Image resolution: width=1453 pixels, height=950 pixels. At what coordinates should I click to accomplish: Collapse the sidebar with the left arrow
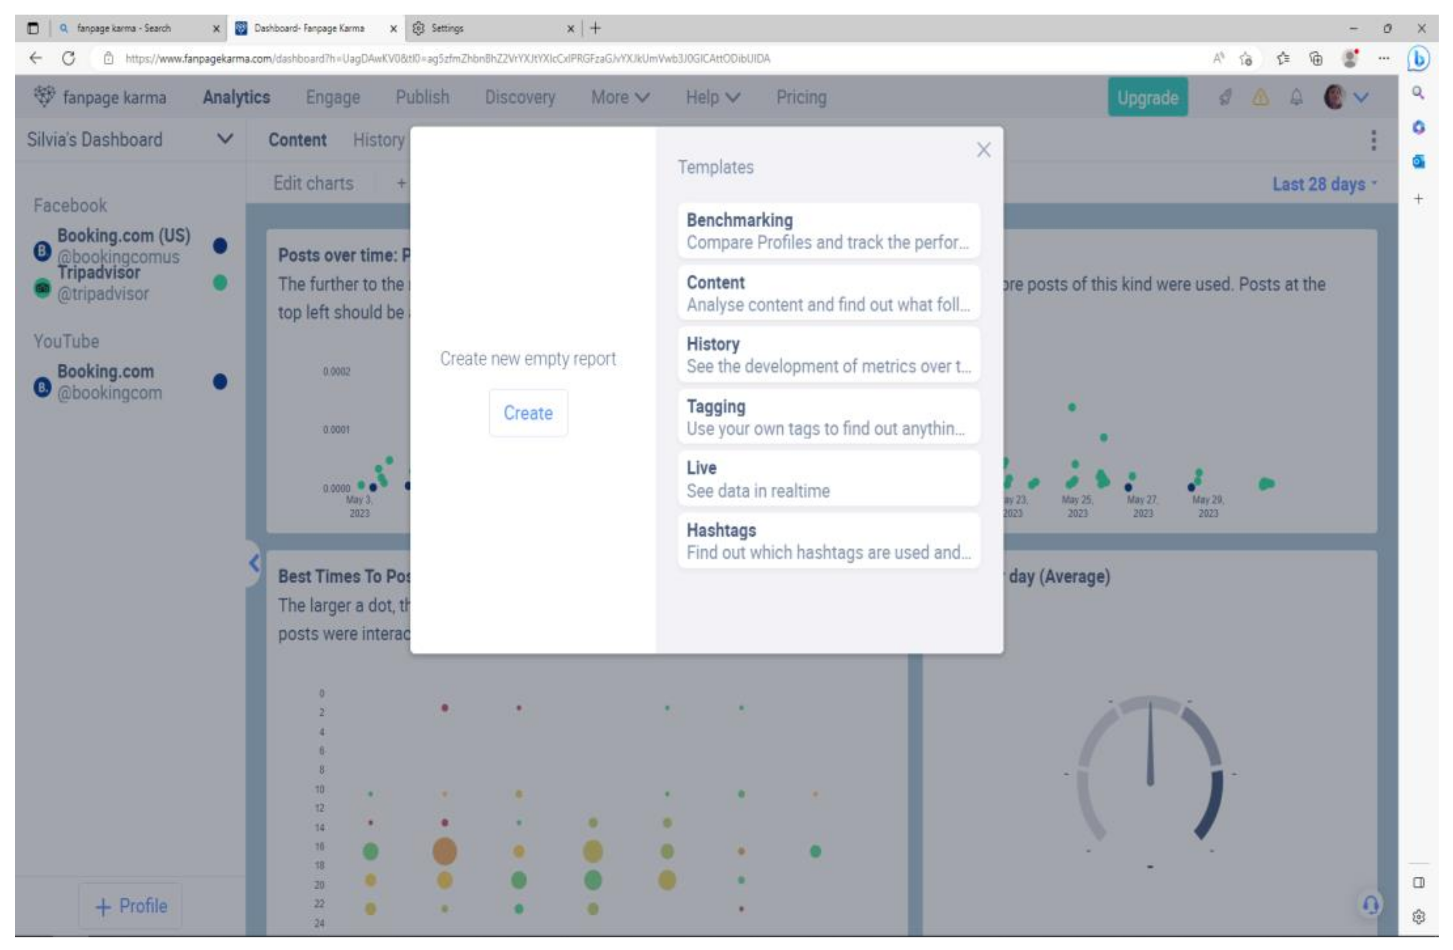pyautogui.click(x=254, y=562)
